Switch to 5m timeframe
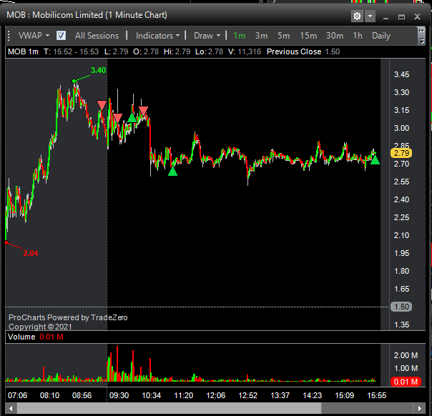This screenshot has height=416, width=432. [x=283, y=36]
